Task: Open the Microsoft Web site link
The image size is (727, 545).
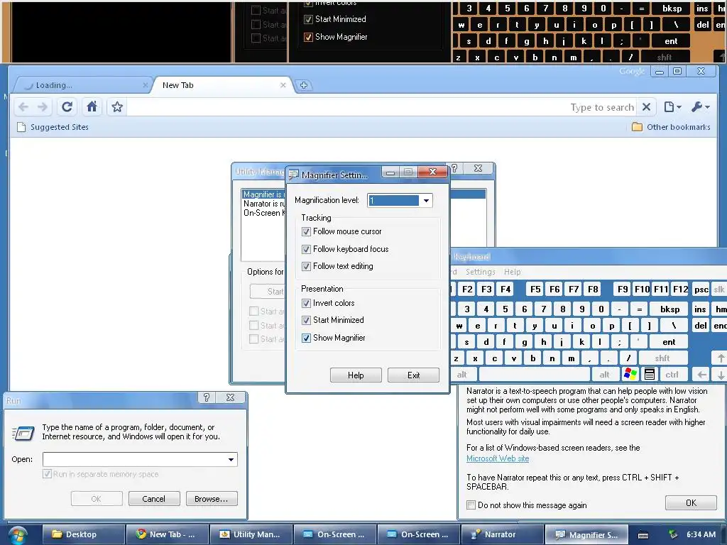Action: 498,458
